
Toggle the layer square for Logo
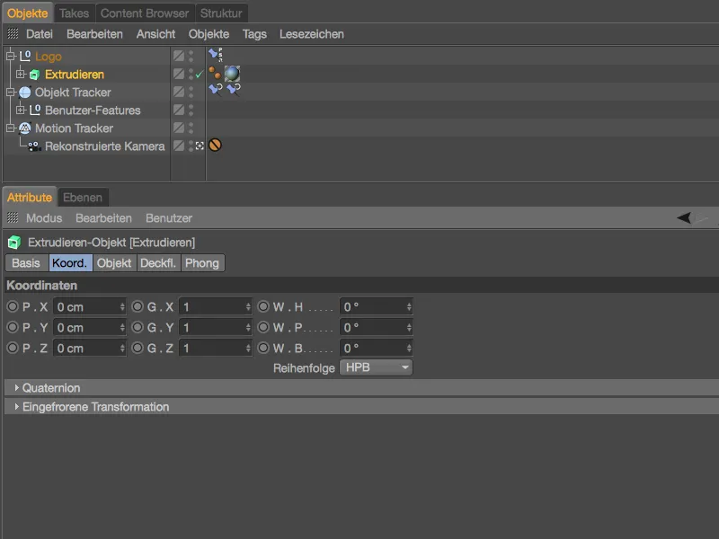(179, 57)
